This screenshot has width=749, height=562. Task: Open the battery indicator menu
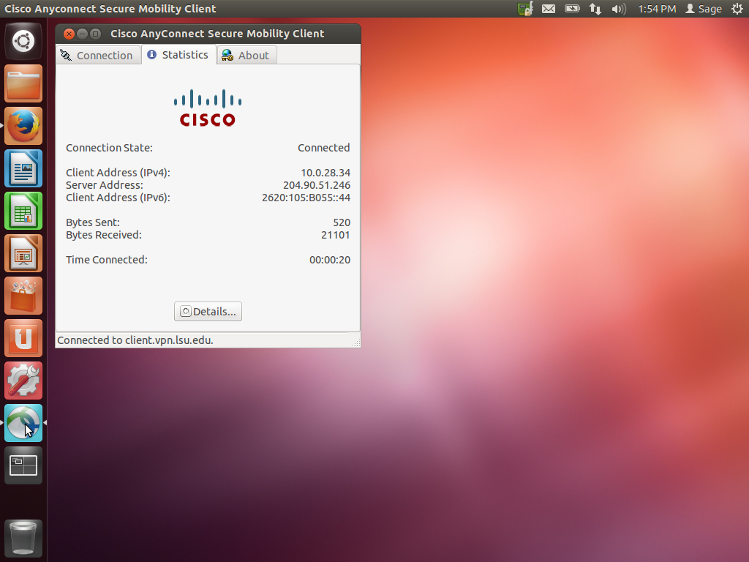coord(572,9)
